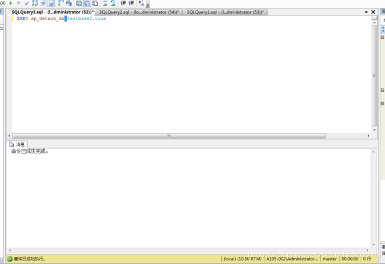Click the editor horizontal scrollbar right arrow
385x264 pixels.
point(368,136)
